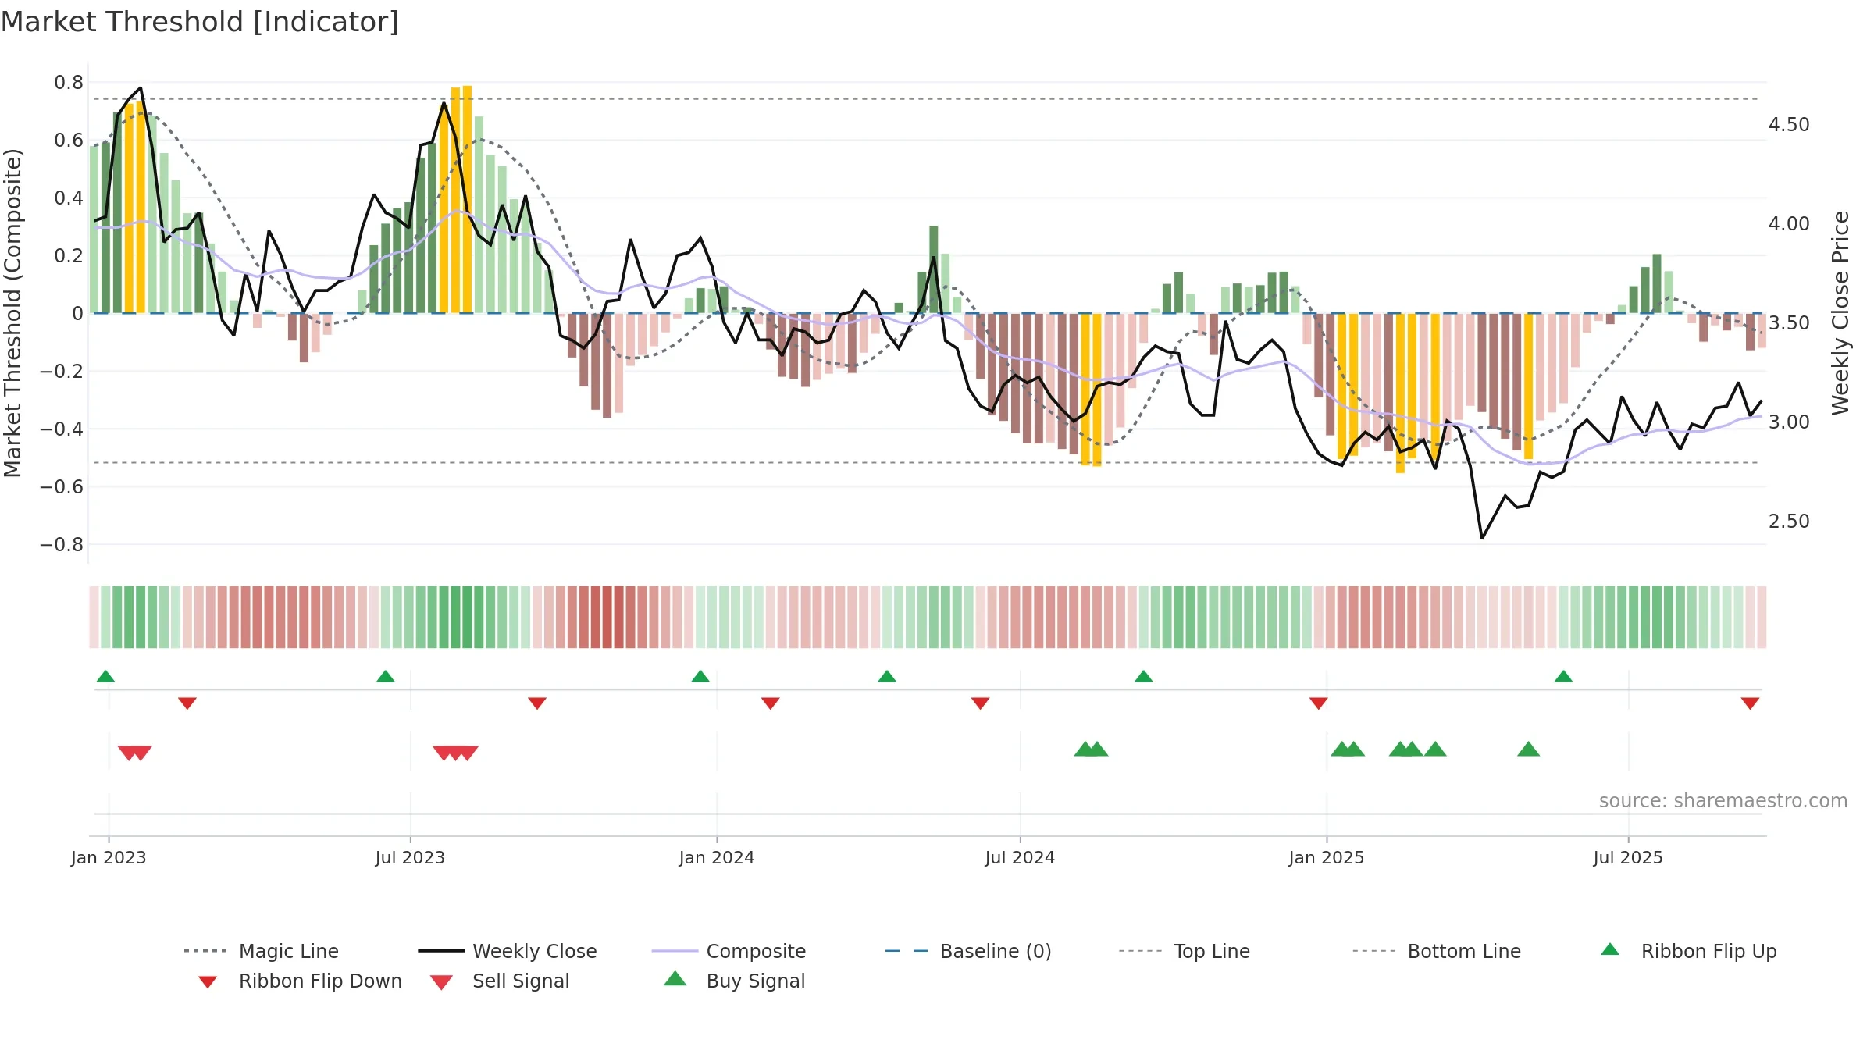1874x1054 pixels.
Task: Click the Jul 2024 axis label
Action: (x=1020, y=857)
